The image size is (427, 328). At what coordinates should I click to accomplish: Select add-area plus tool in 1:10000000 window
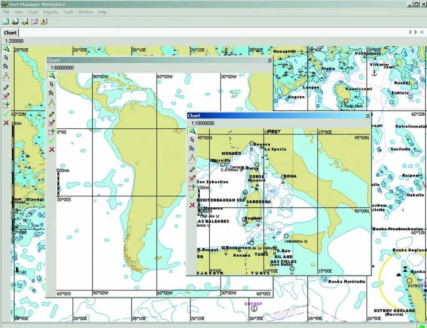[x=192, y=187]
